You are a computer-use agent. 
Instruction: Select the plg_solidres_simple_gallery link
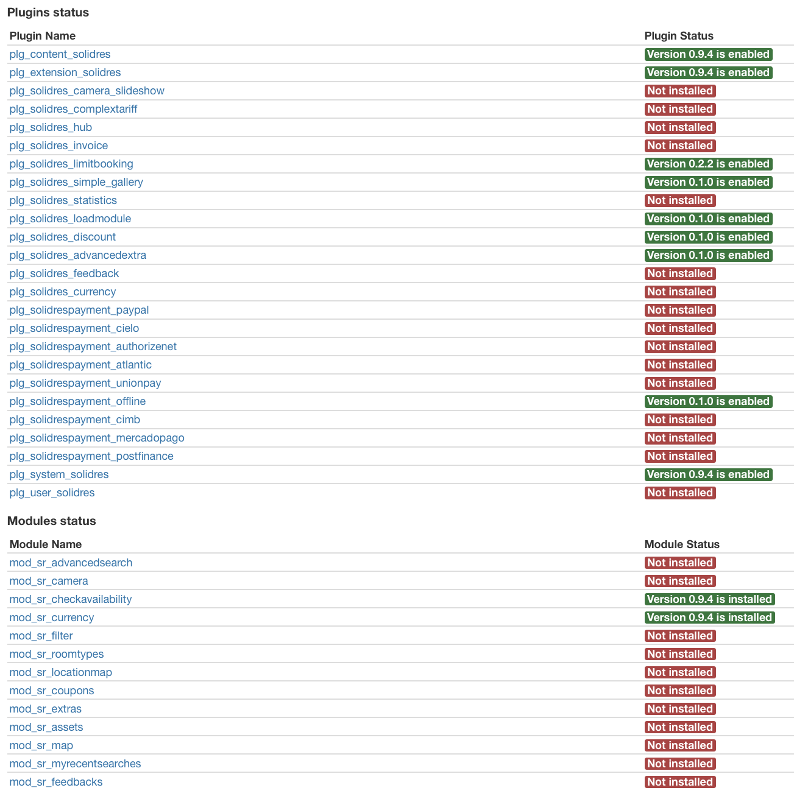[x=76, y=182]
